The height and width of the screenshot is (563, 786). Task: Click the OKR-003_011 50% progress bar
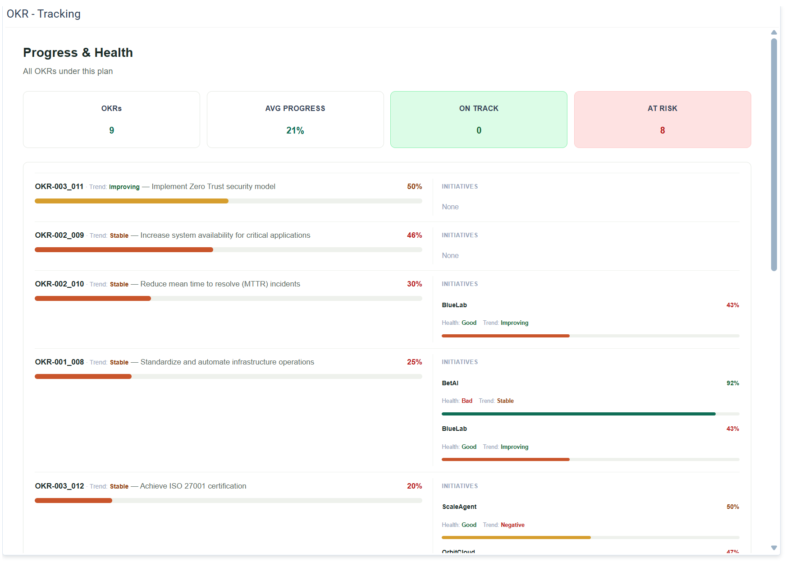(x=228, y=201)
